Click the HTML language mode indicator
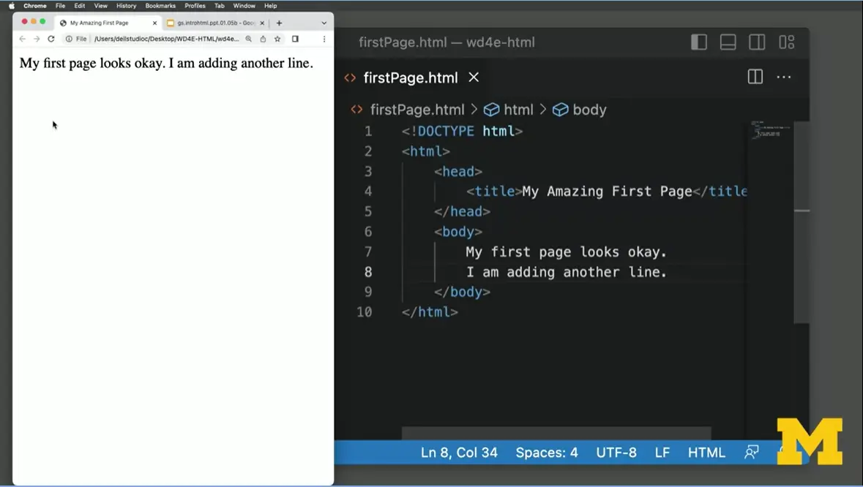The height and width of the screenshot is (487, 863). (706, 452)
